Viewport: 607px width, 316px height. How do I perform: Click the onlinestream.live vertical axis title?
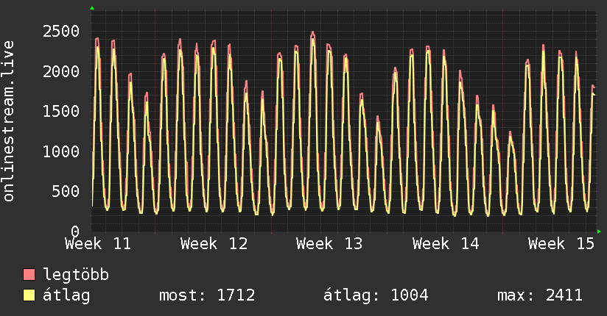(x=9, y=121)
